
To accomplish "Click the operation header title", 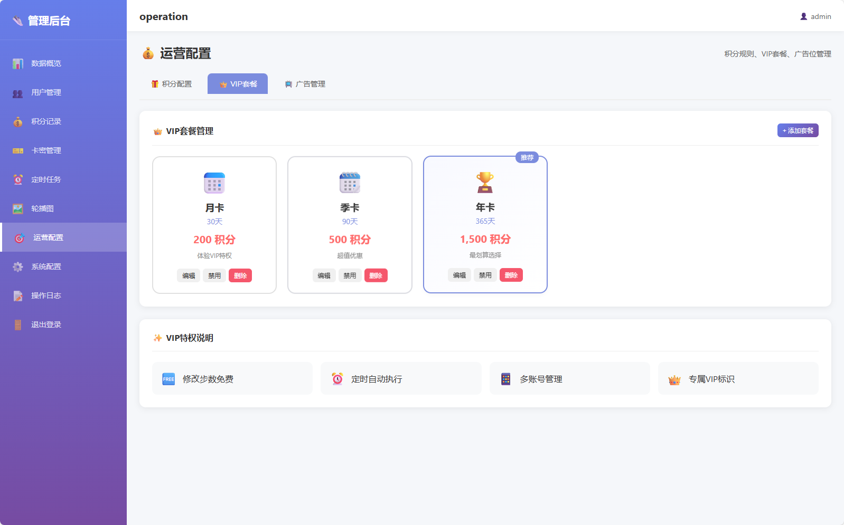I will [x=164, y=16].
